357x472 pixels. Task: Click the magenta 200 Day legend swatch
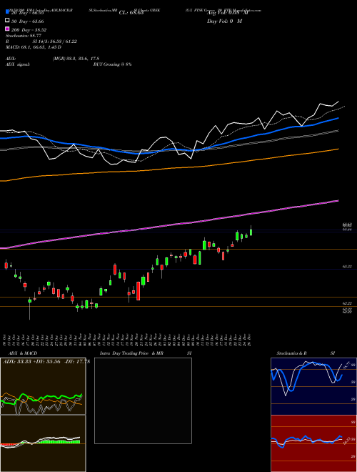[x=8, y=29]
